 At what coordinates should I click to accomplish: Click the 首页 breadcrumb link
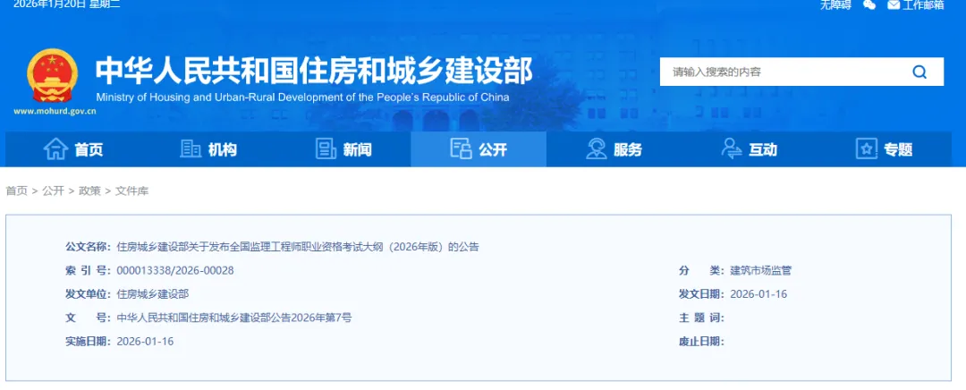click(17, 191)
